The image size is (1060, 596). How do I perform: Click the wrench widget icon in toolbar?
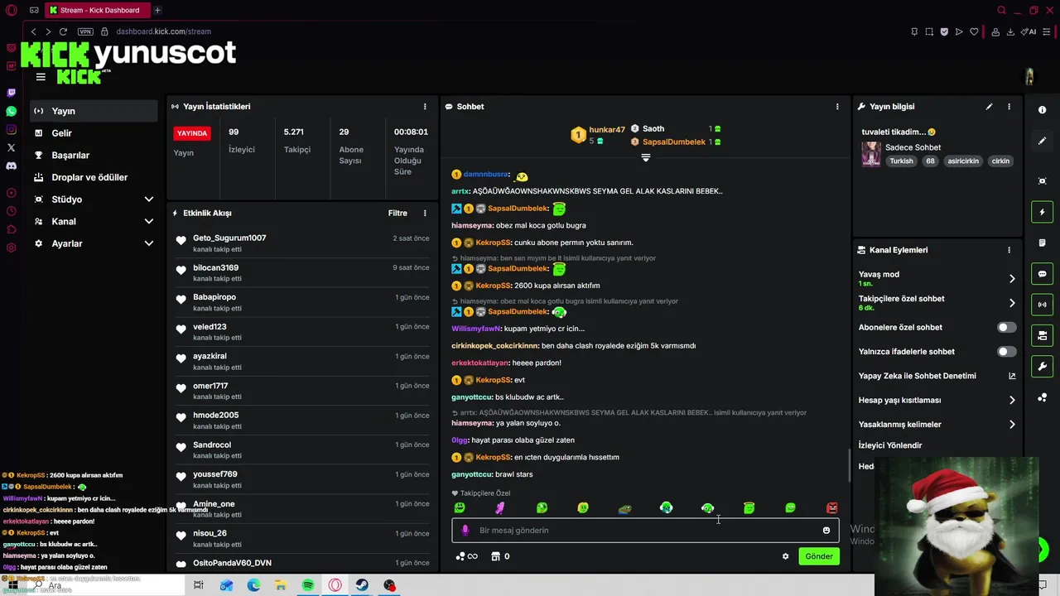(x=1042, y=366)
